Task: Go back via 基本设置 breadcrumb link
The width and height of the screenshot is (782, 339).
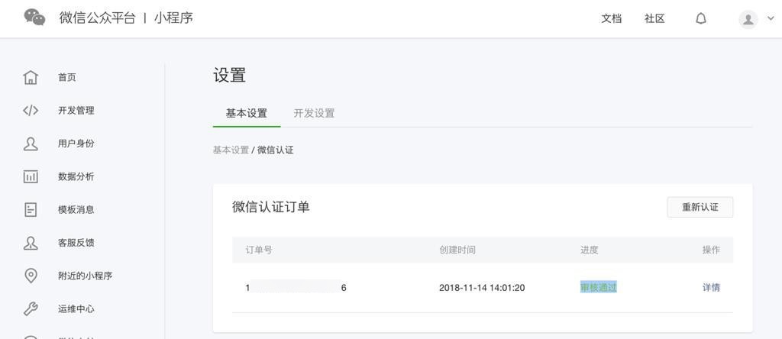Action: pos(231,150)
